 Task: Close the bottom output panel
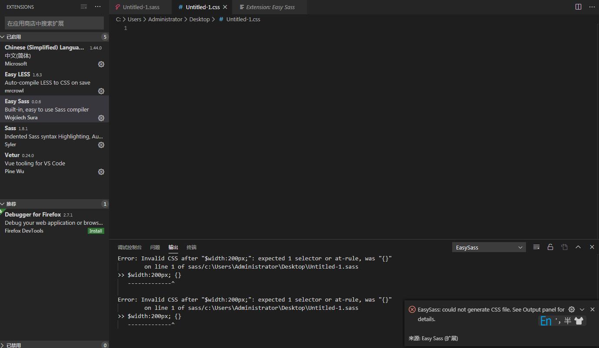point(592,247)
